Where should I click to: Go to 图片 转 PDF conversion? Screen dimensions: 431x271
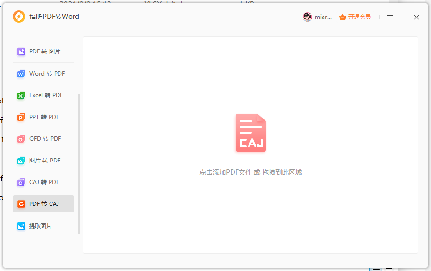(43, 161)
